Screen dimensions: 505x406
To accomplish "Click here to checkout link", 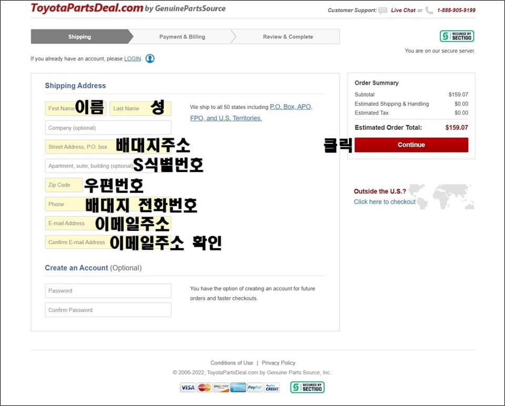I will [385, 202].
